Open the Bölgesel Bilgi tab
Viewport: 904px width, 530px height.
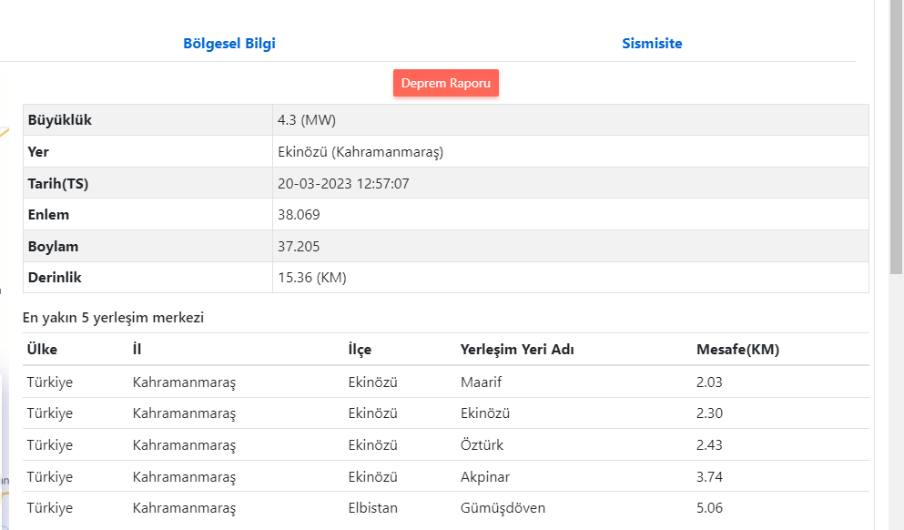[x=229, y=44]
